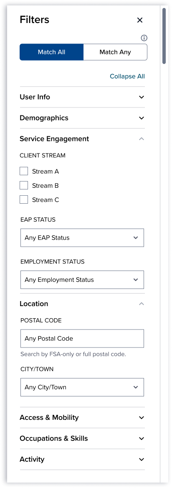Switch to Match Any mode
172x488 pixels.
115,52
